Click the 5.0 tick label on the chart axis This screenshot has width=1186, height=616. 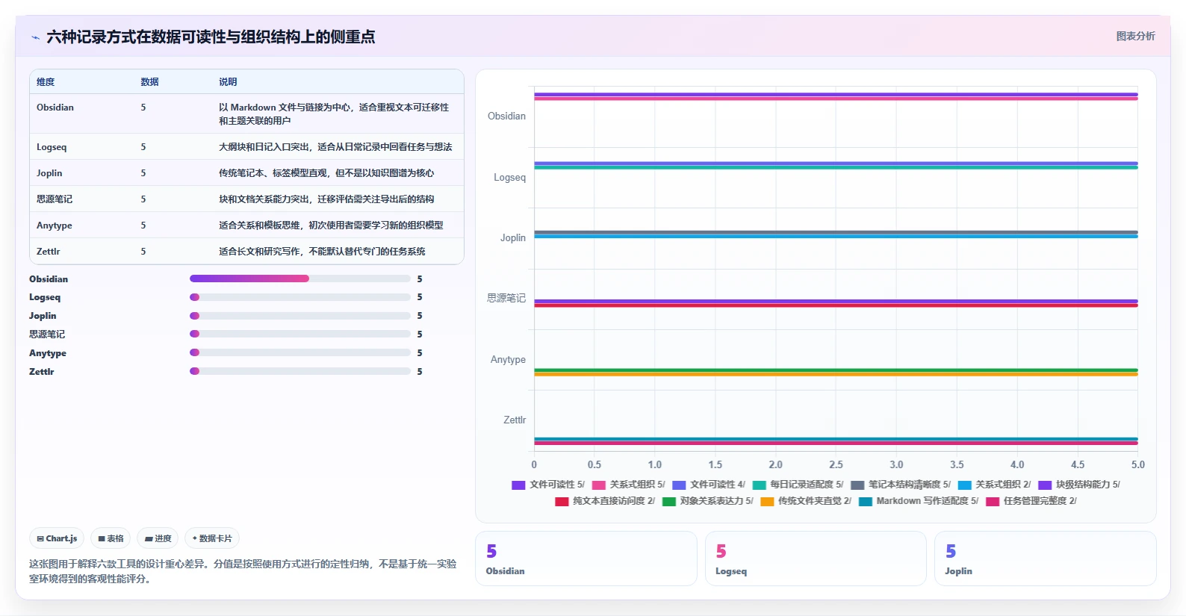(x=1137, y=464)
